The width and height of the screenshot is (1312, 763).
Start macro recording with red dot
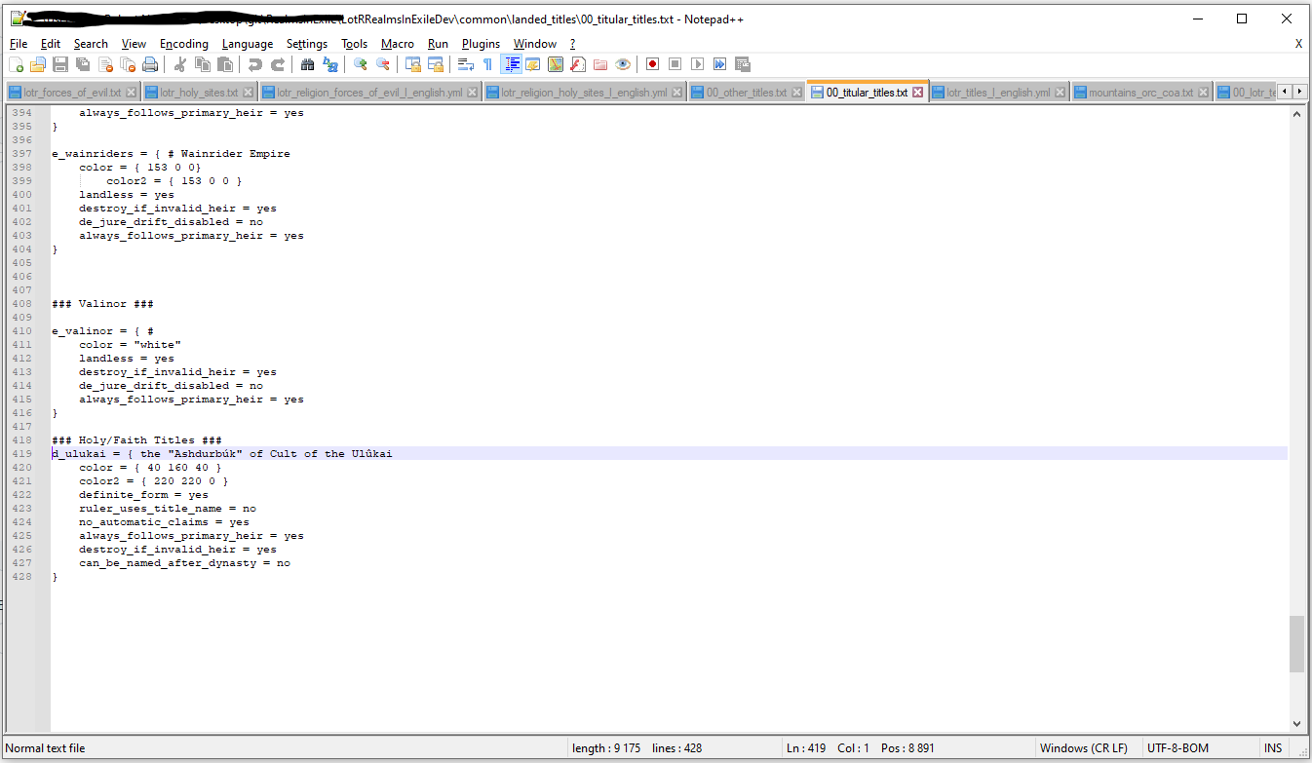(x=652, y=64)
